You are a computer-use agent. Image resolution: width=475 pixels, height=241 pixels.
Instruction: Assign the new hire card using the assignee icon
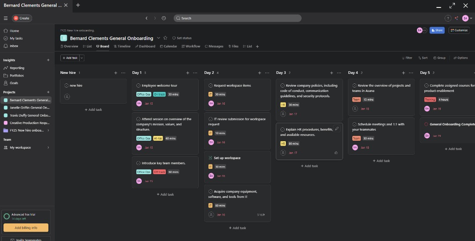click(x=67, y=97)
